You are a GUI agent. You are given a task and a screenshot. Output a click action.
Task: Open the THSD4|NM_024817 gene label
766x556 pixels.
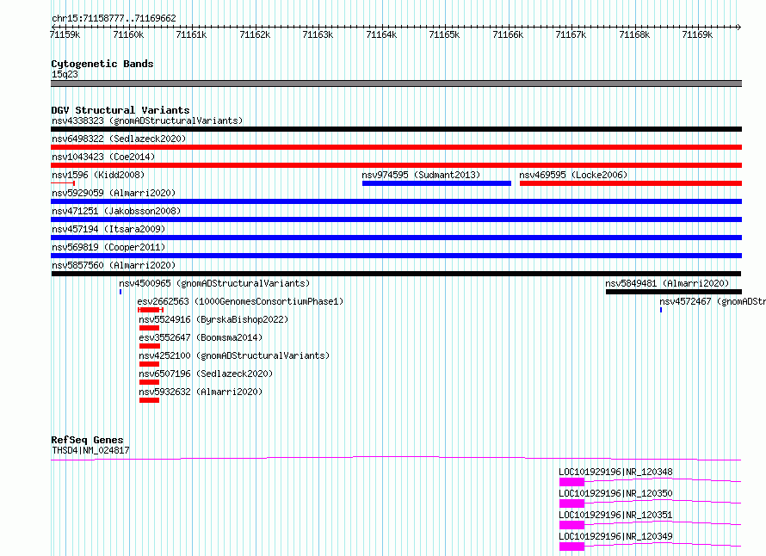(x=90, y=450)
